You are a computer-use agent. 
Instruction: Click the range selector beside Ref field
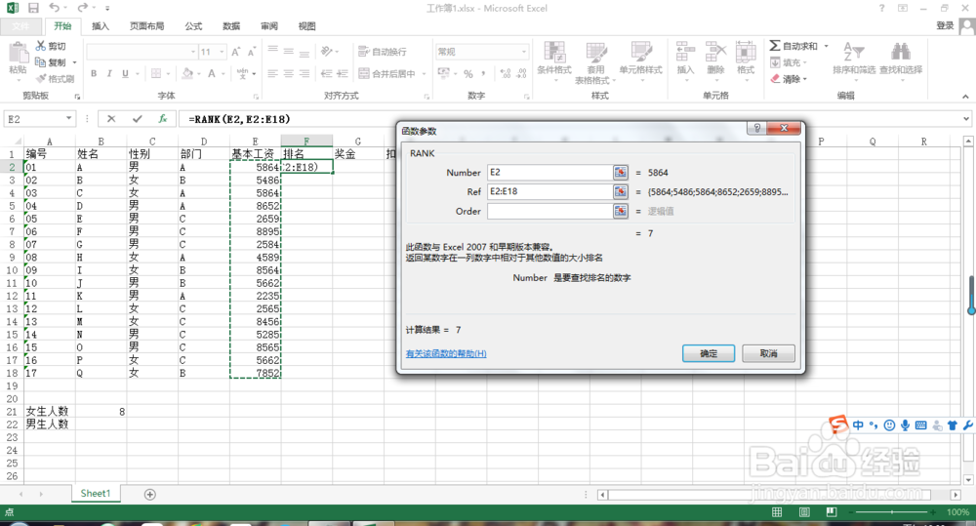(x=621, y=191)
